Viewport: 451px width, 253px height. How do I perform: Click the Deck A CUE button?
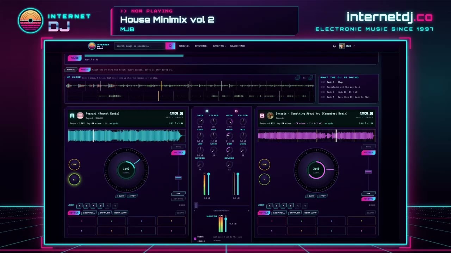pyautogui.click(x=74, y=164)
